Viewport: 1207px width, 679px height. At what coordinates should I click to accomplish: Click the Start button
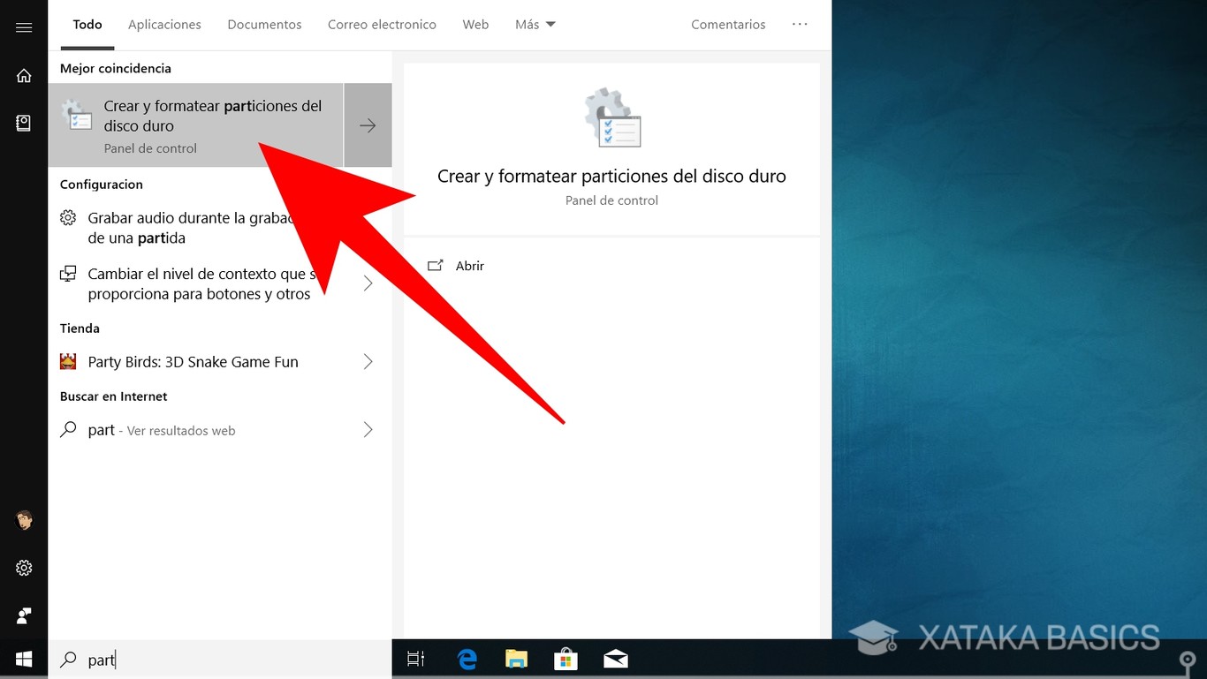[23, 658]
